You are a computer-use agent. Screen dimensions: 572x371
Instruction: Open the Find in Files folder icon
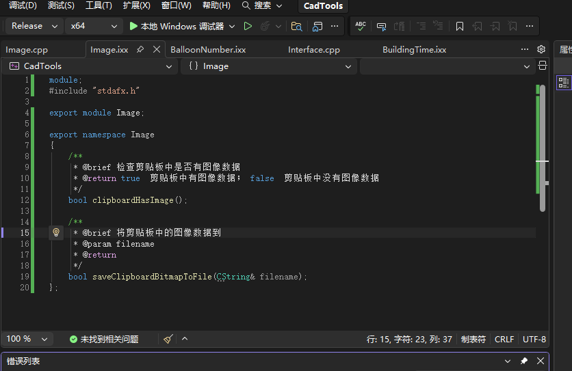pyautogui.click(x=296, y=26)
